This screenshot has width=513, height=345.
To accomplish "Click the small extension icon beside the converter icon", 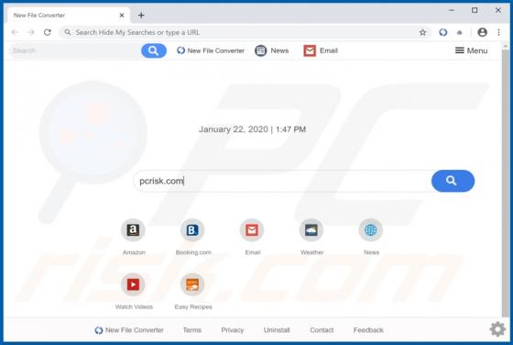I will pos(460,32).
